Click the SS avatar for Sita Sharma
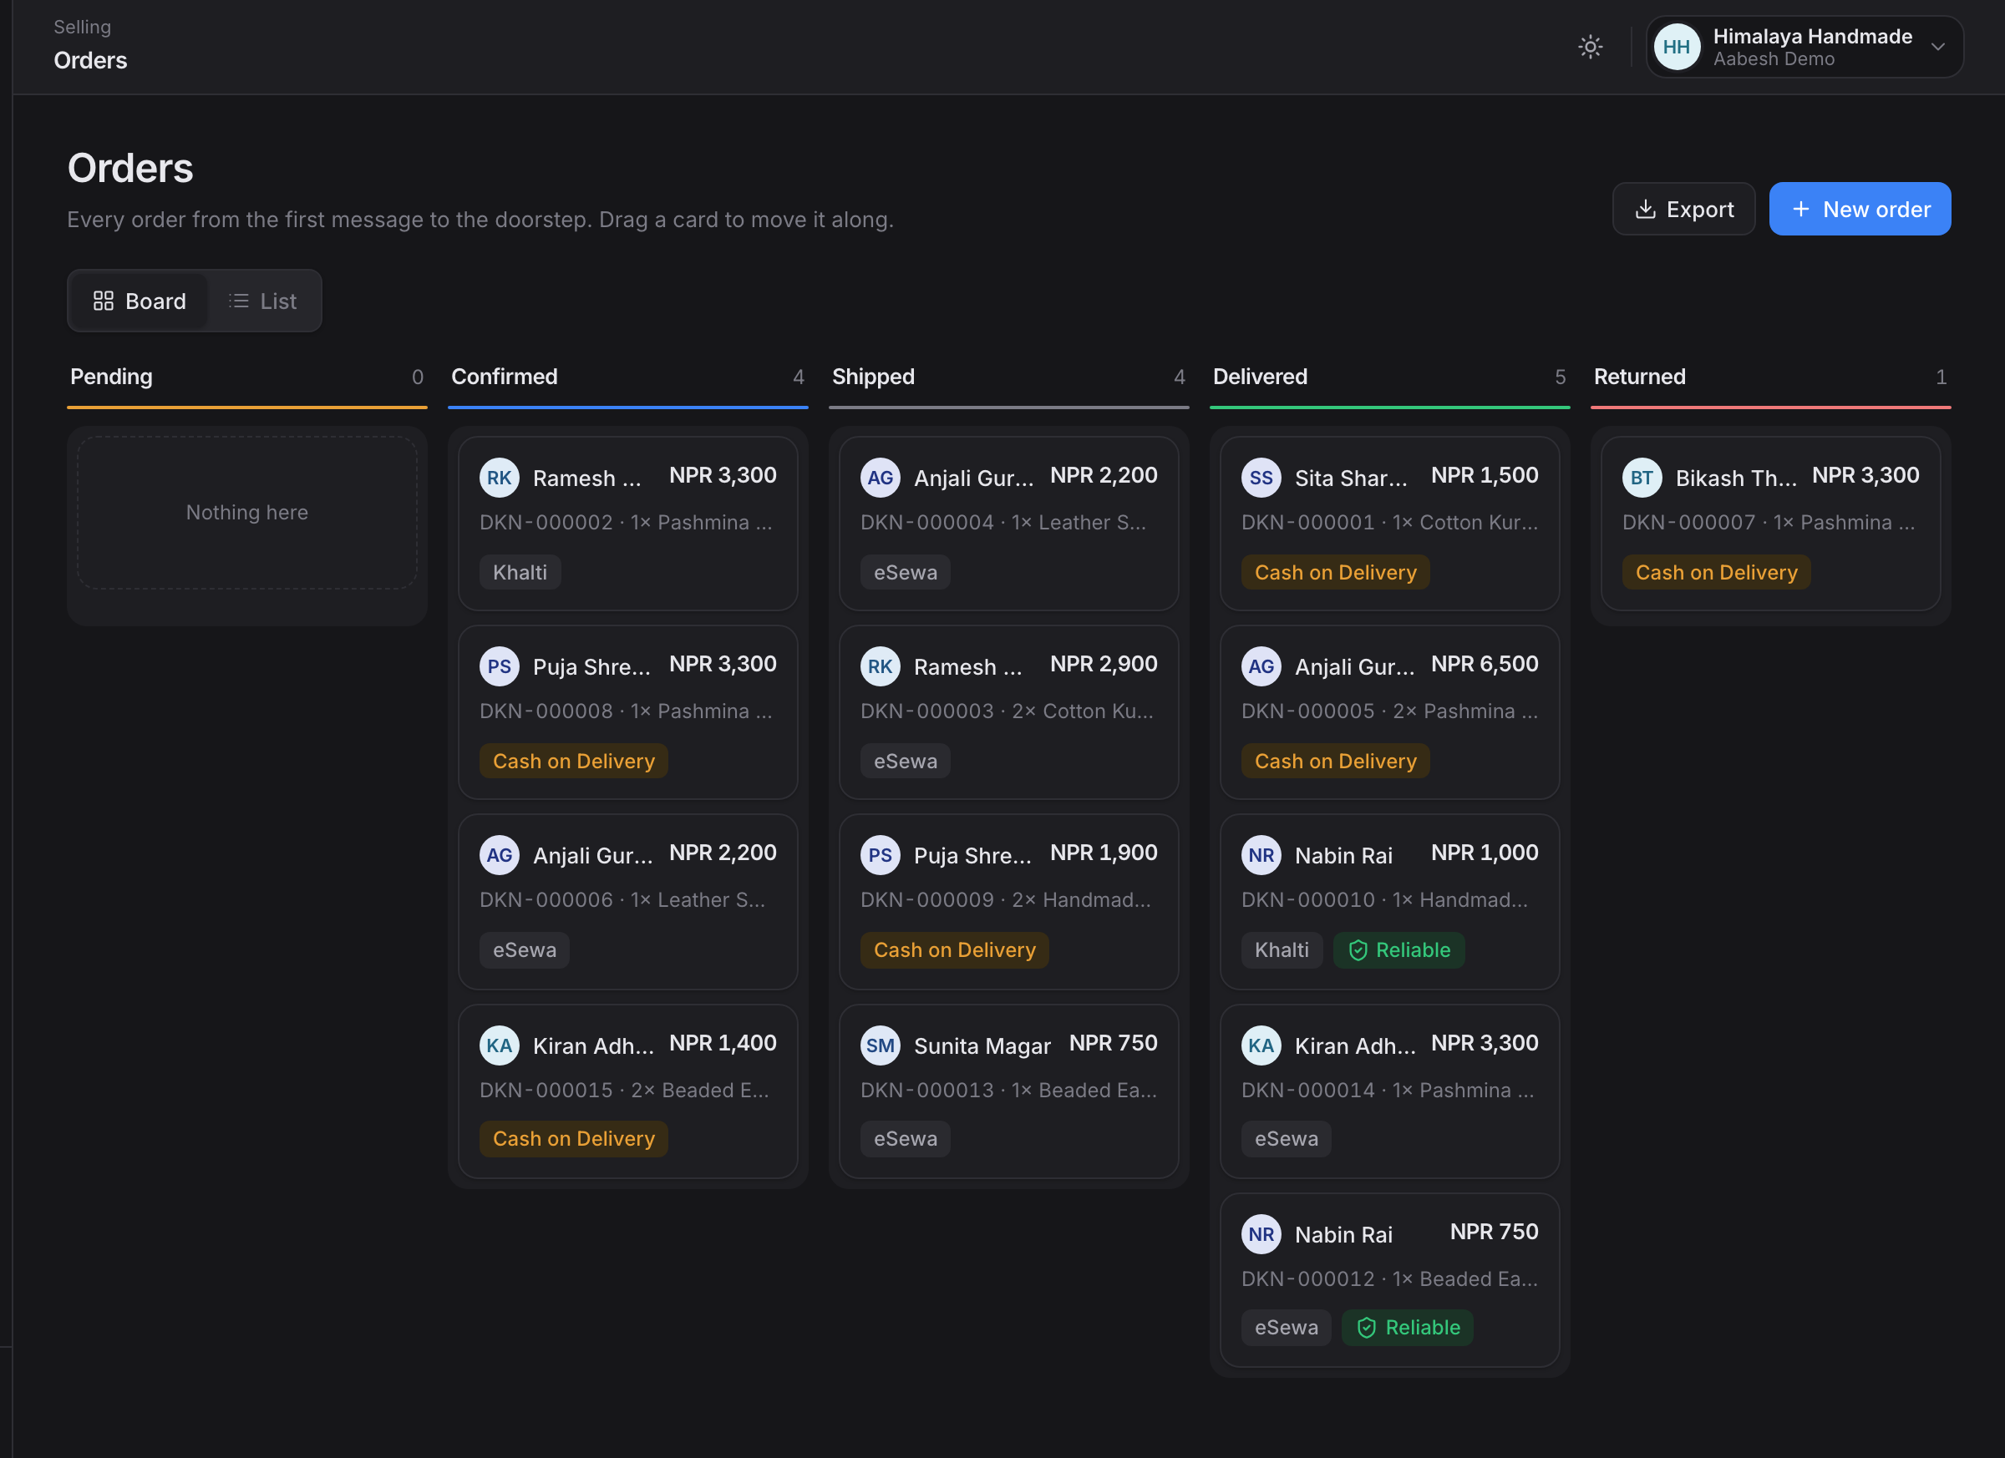This screenshot has width=2005, height=1458. point(1261,478)
